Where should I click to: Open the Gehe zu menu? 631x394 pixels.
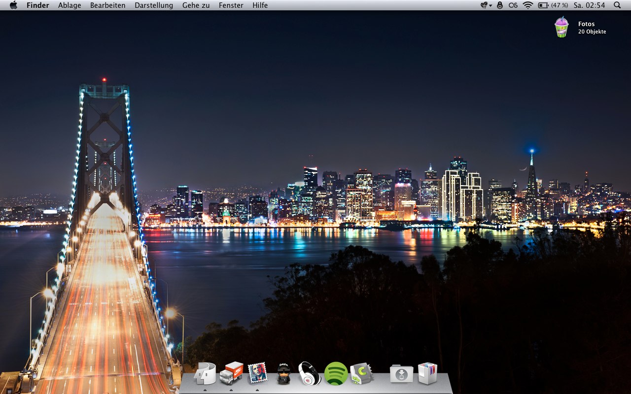point(196,5)
